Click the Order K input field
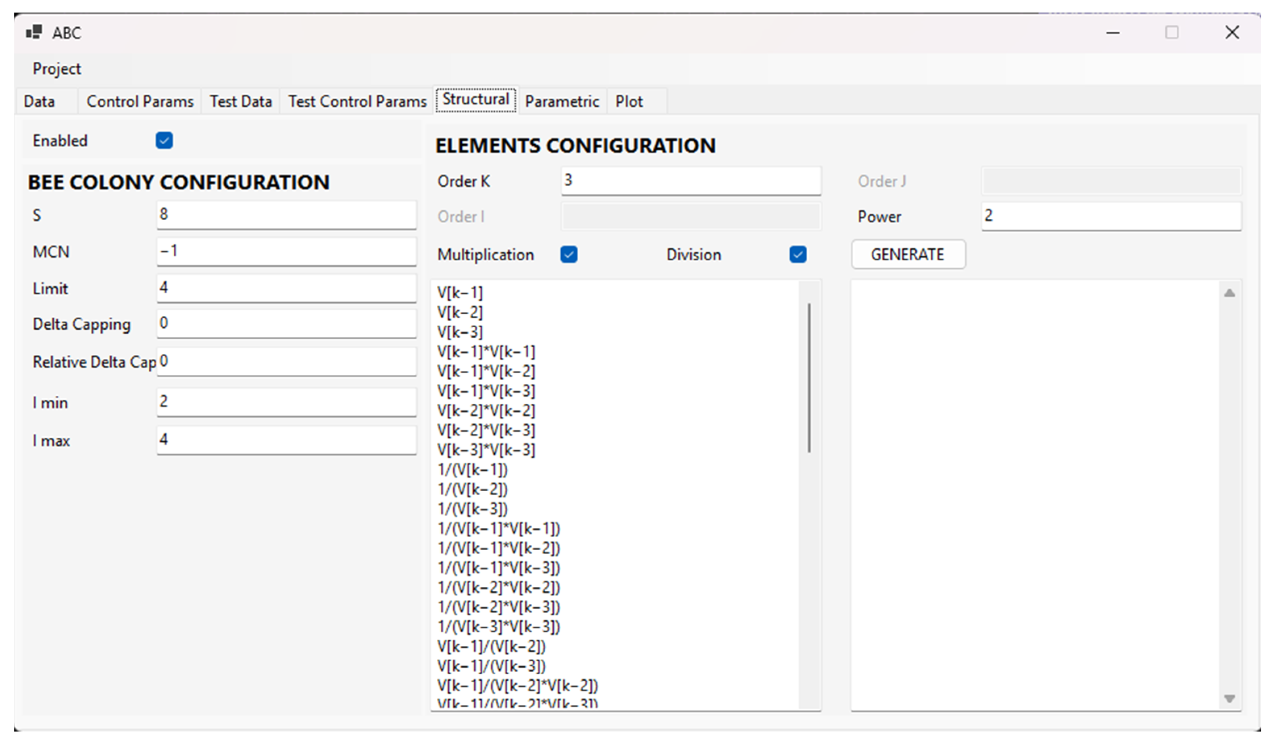The height and width of the screenshot is (746, 1273). pyautogui.click(x=691, y=181)
